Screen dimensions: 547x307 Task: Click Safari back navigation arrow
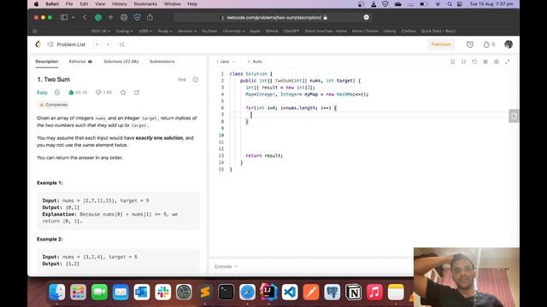tap(85, 17)
